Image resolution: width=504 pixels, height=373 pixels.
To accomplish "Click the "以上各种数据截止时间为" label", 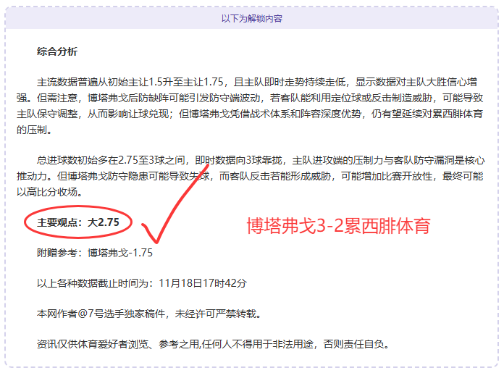I will point(96,283).
